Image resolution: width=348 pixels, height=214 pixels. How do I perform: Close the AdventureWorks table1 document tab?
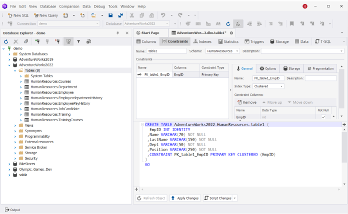point(231,33)
